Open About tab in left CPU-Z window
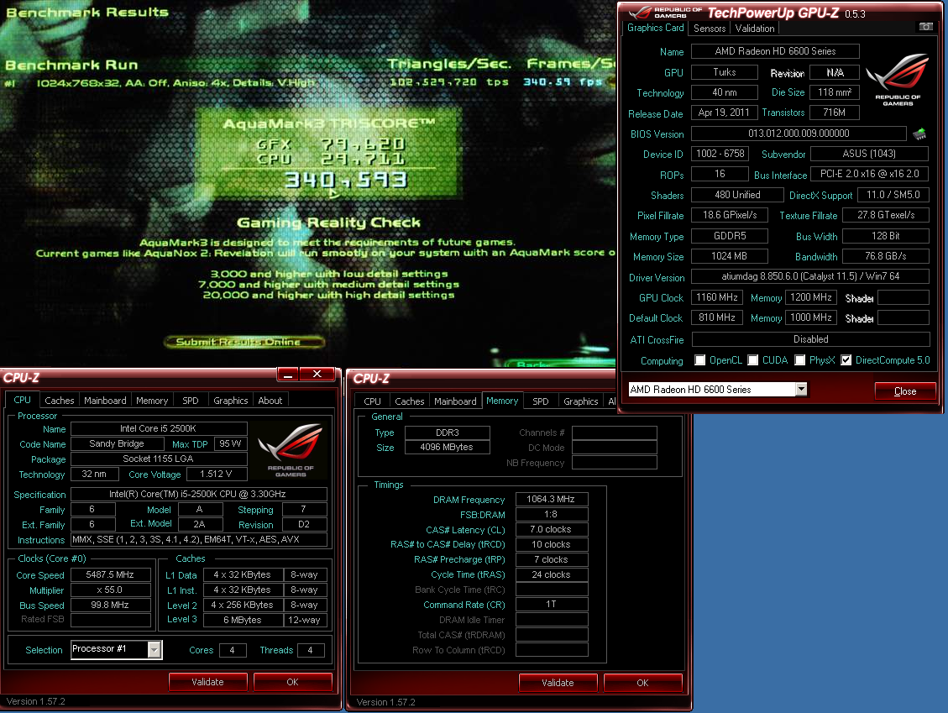 (270, 401)
